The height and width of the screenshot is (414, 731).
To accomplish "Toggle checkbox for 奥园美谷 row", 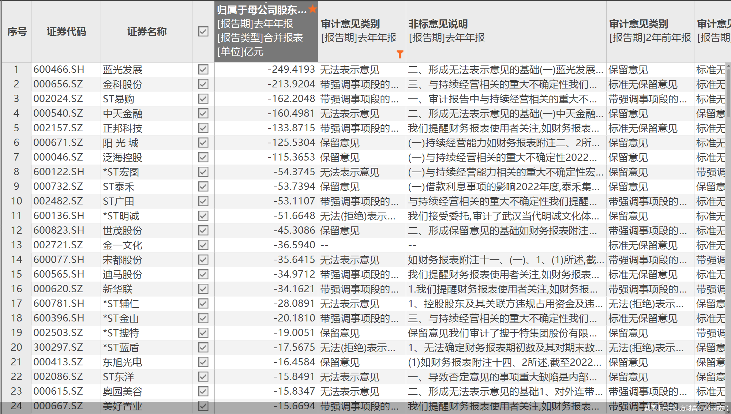I will [x=203, y=391].
